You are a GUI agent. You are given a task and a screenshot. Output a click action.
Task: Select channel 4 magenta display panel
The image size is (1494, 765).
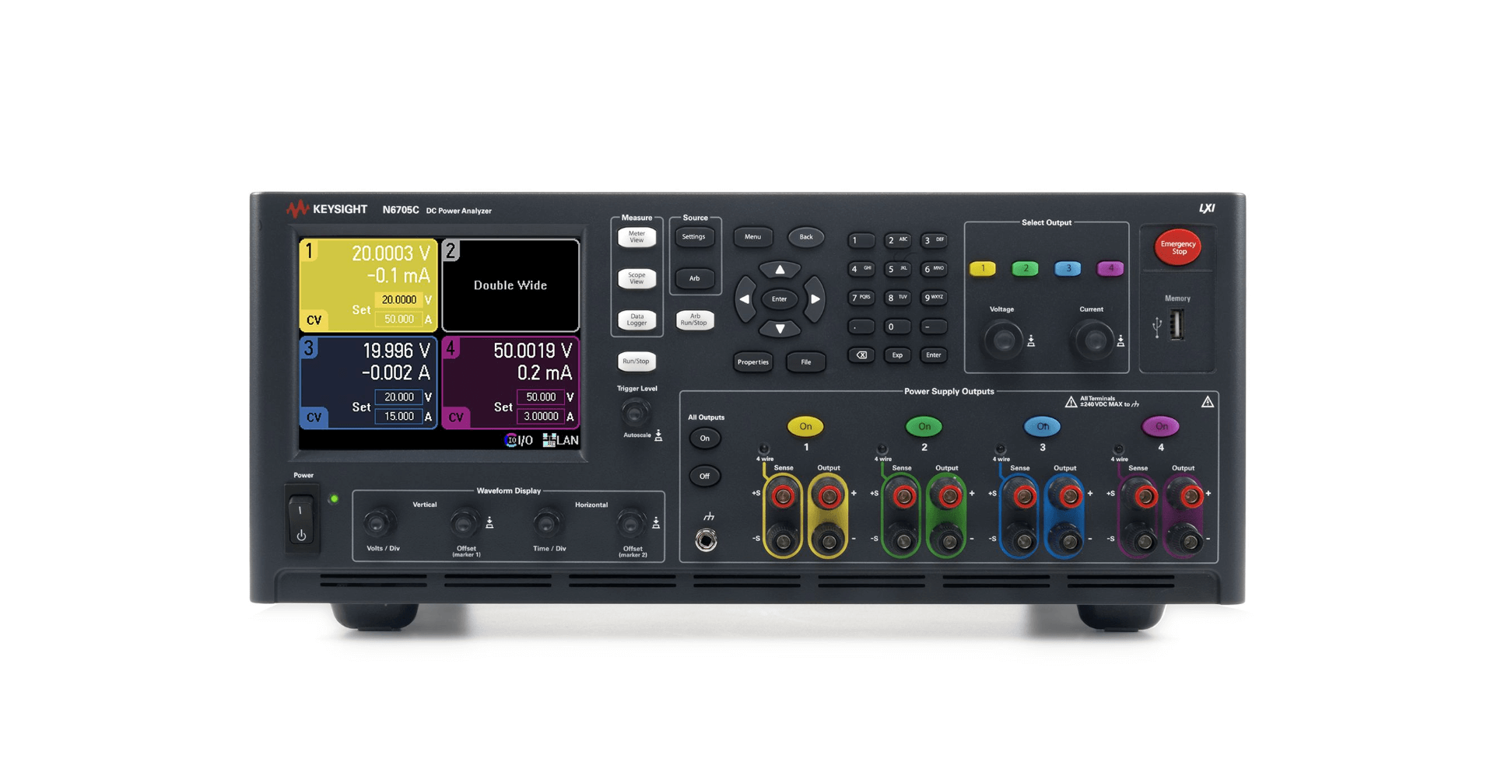tap(510, 382)
